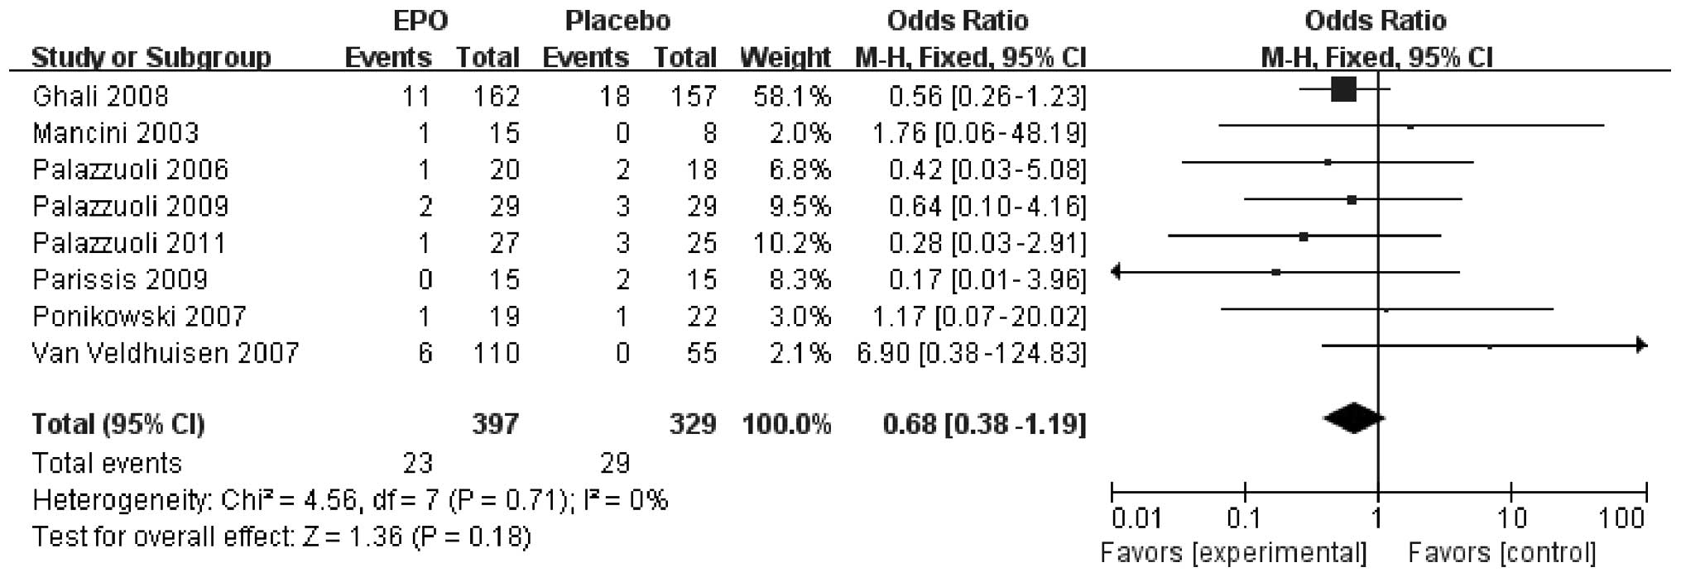Click the black diamond pooled-effect marker
The width and height of the screenshot is (1681, 577).
(1353, 418)
